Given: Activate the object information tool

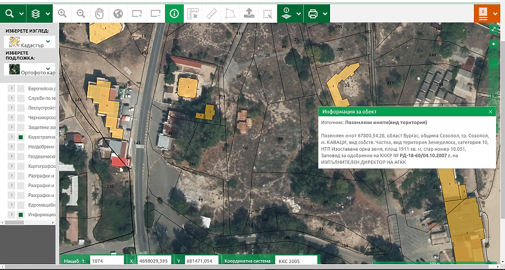Looking at the screenshot, I should click(x=174, y=13).
